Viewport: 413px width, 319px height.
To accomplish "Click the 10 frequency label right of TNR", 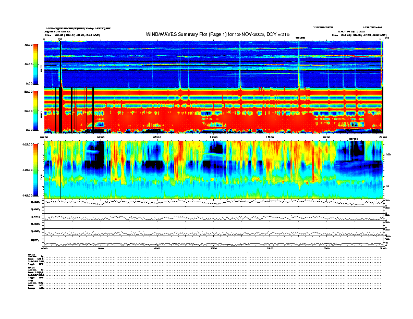I will [387, 186].
